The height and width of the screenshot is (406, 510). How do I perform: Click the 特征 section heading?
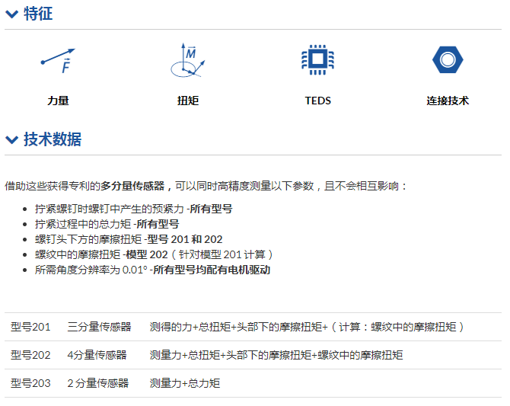(x=38, y=14)
